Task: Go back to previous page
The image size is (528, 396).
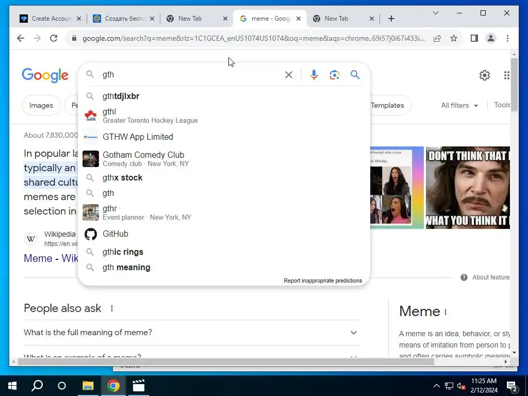Action: click(x=21, y=38)
